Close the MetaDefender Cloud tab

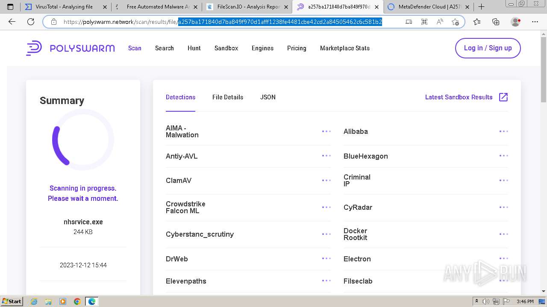(x=467, y=7)
